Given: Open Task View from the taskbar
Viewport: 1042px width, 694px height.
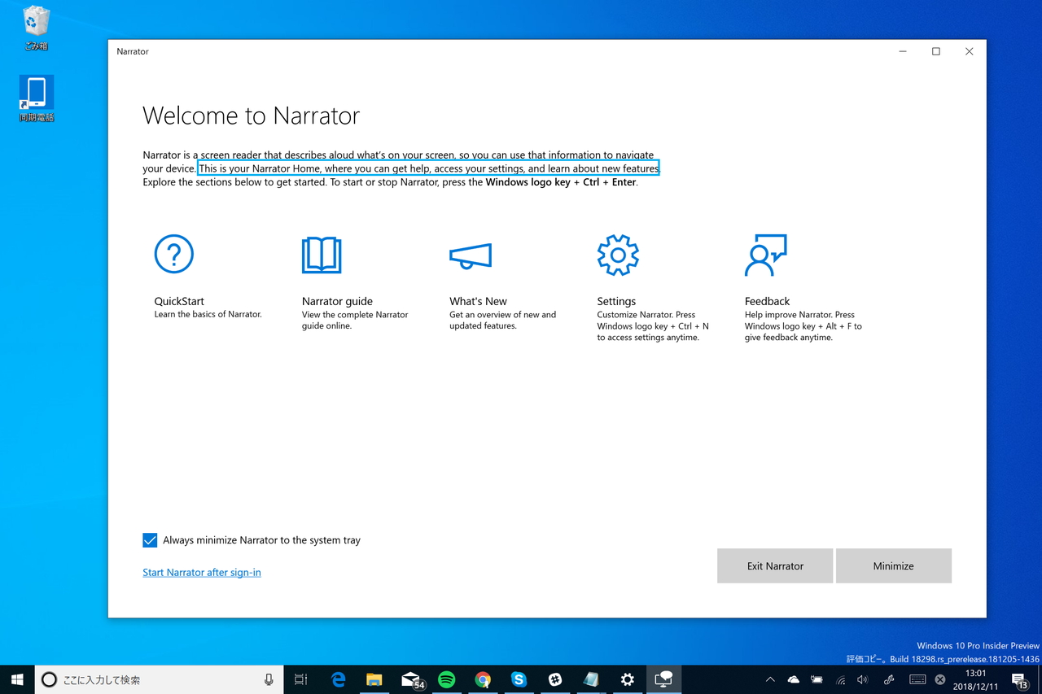Looking at the screenshot, I should [300, 680].
